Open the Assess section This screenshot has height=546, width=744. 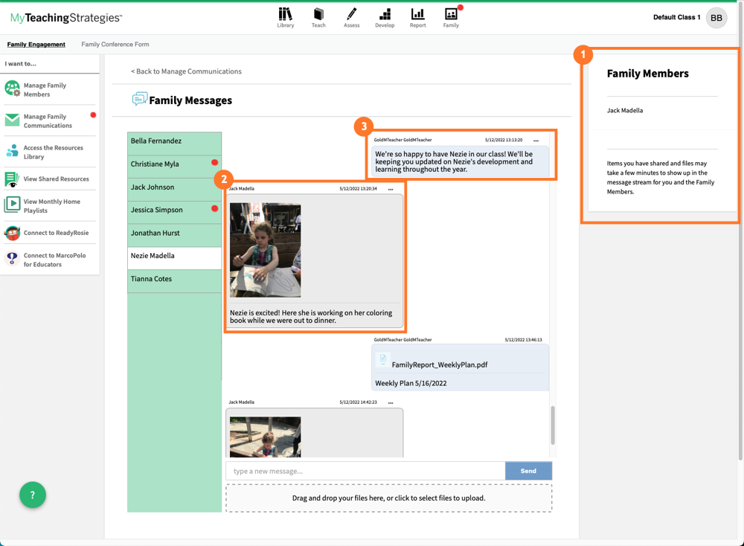[x=351, y=16]
